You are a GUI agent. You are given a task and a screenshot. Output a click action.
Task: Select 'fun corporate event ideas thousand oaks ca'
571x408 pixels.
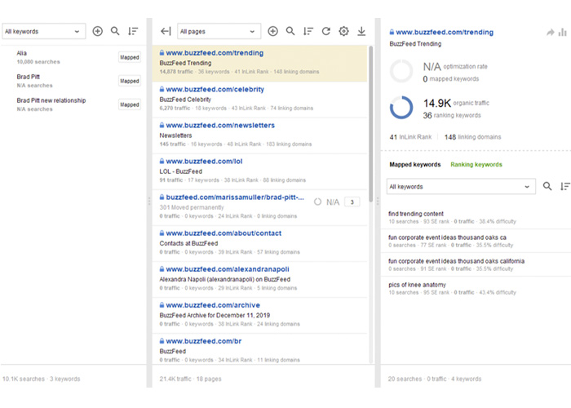[x=476, y=242]
